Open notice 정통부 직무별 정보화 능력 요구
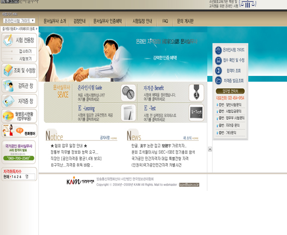Image resolution: width=287 pixels, height=235 pixels. point(74,152)
